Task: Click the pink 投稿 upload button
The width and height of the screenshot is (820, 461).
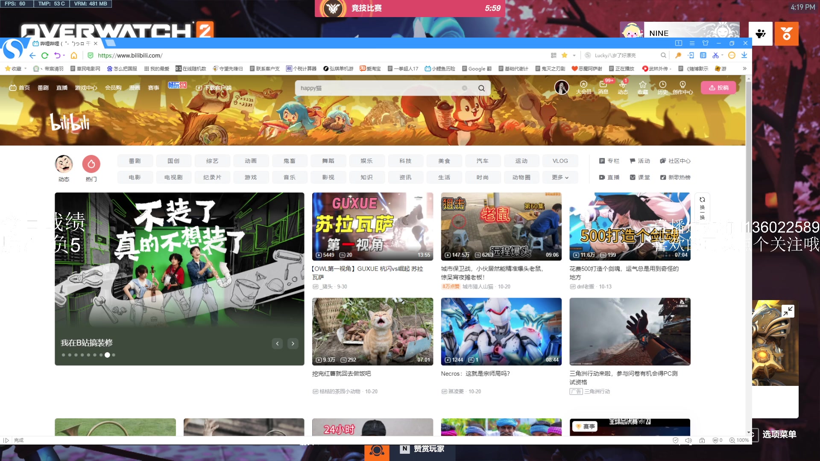Action: click(x=719, y=88)
